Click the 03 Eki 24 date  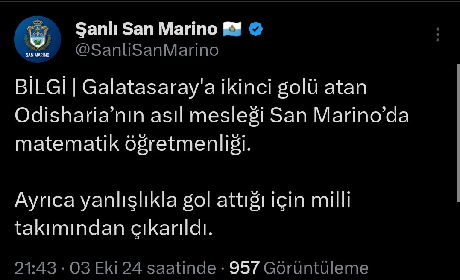coord(106,268)
